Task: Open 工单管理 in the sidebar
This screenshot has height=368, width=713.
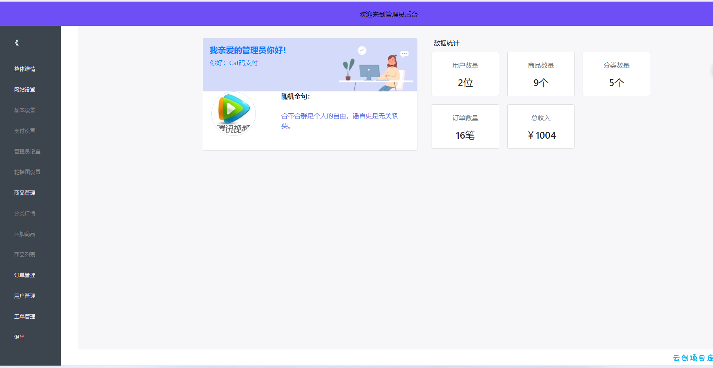Action: [25, 317]
